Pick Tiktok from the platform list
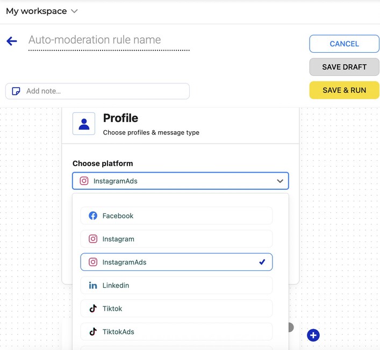Image resolution: width=380 pixels, height=350 pixels. 176,309
